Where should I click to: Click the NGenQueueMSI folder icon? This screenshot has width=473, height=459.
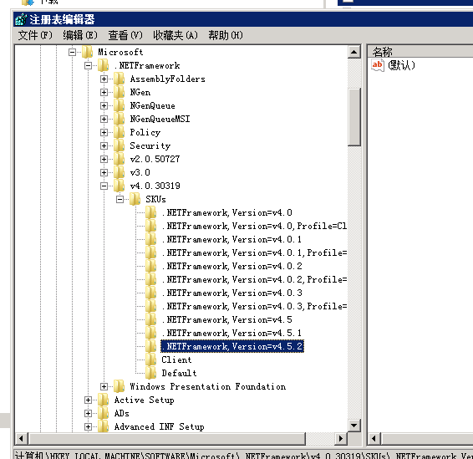click(119, 119)
